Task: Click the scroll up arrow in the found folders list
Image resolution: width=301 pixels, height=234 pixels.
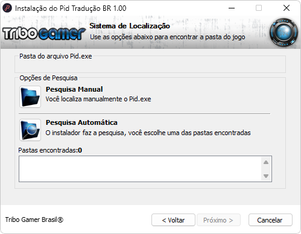Action: [x=266, y=162]
